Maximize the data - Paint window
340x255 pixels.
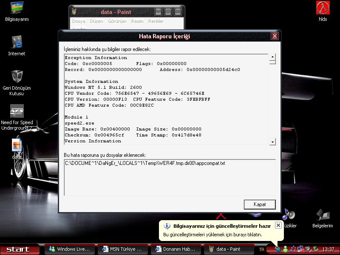[168, 12]
